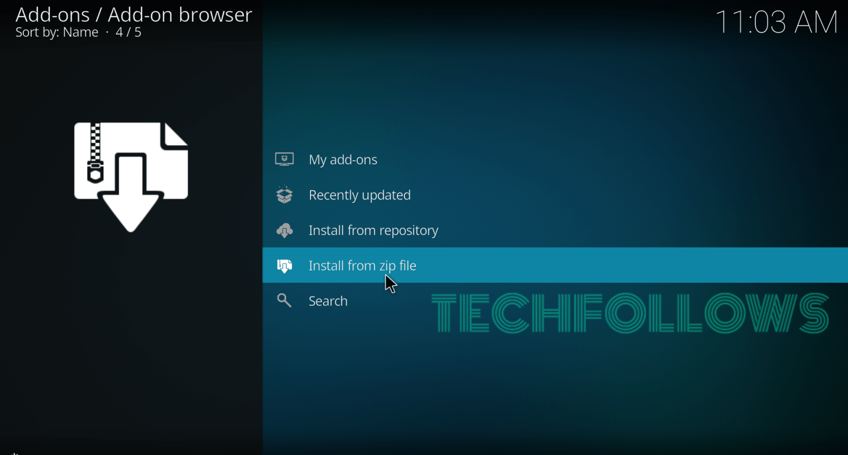The height and width of the screenshot is (455, 848).
Task: Open Recently updated list
Action: click(x=555, y=195)
